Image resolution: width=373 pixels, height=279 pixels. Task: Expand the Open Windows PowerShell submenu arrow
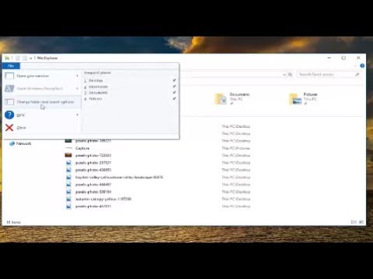point(77,88)
